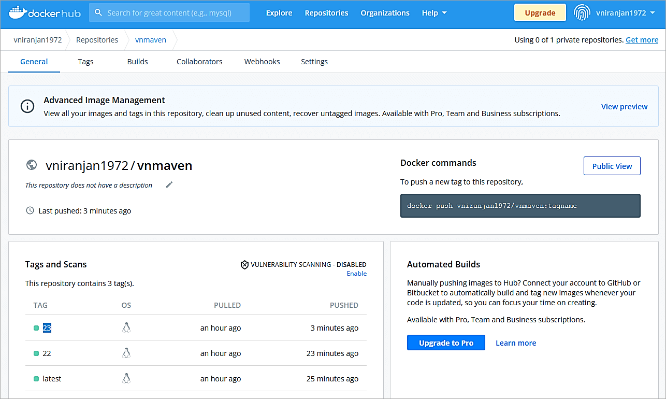Click the View preview link
Screen dimensions: 666x399
coord(624,107)
